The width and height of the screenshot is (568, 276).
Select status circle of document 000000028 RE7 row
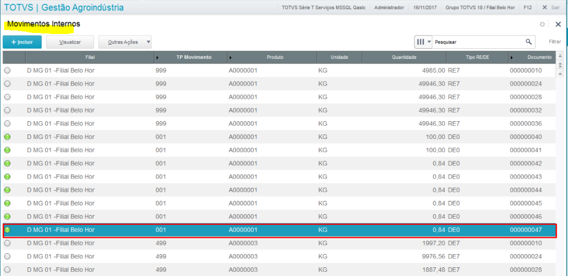(x=7, y=97)
